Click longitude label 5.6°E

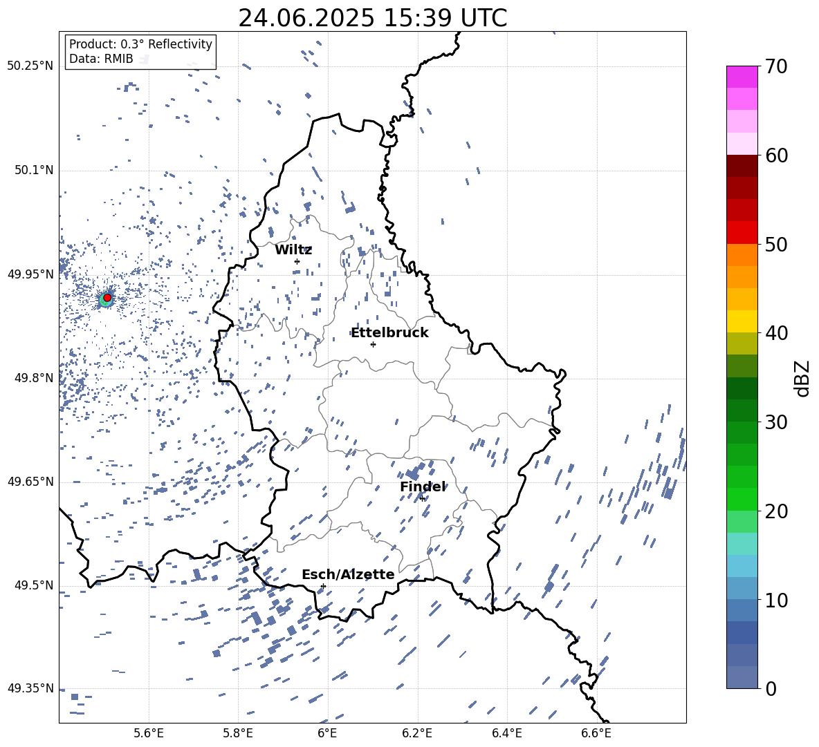(149, 733)
